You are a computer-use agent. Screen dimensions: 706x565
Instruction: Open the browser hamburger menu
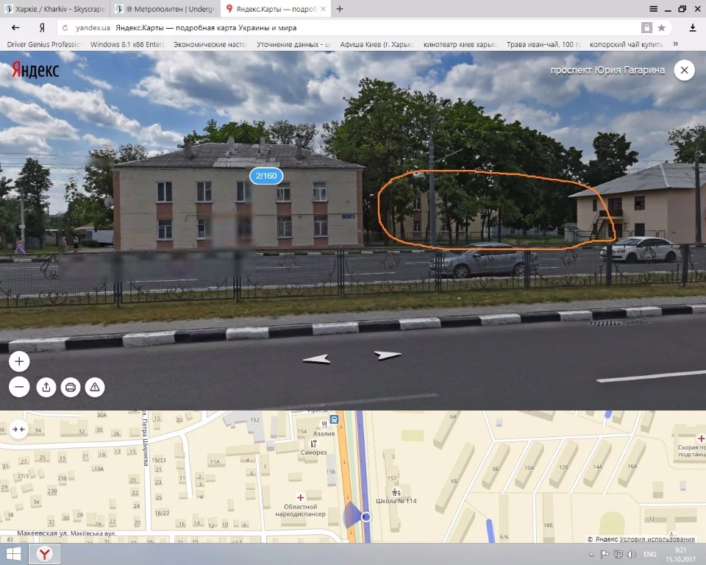tap(653, 9)
